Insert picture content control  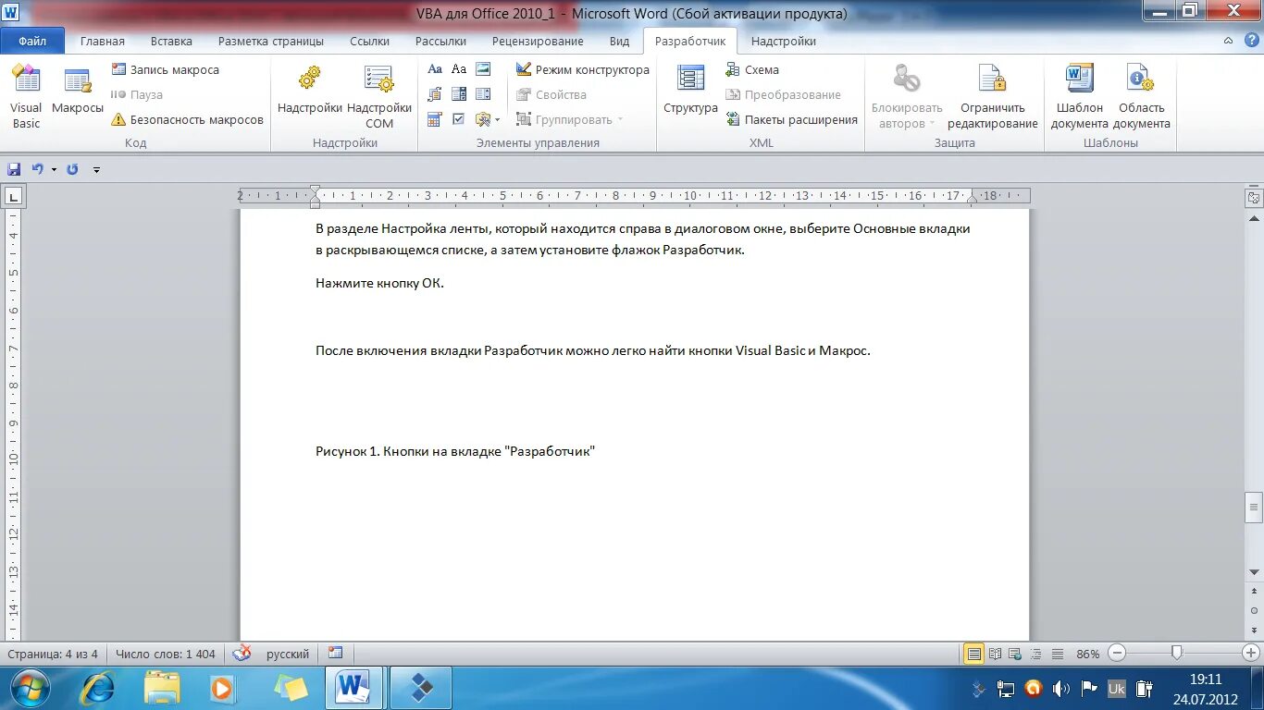(483, 69)
